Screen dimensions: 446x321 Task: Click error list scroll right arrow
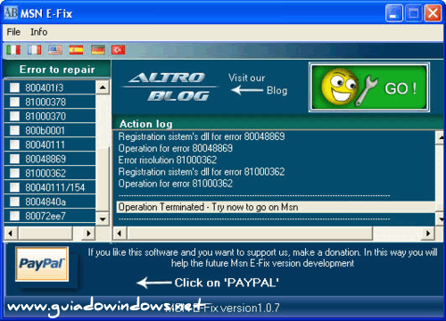[88, 234]
